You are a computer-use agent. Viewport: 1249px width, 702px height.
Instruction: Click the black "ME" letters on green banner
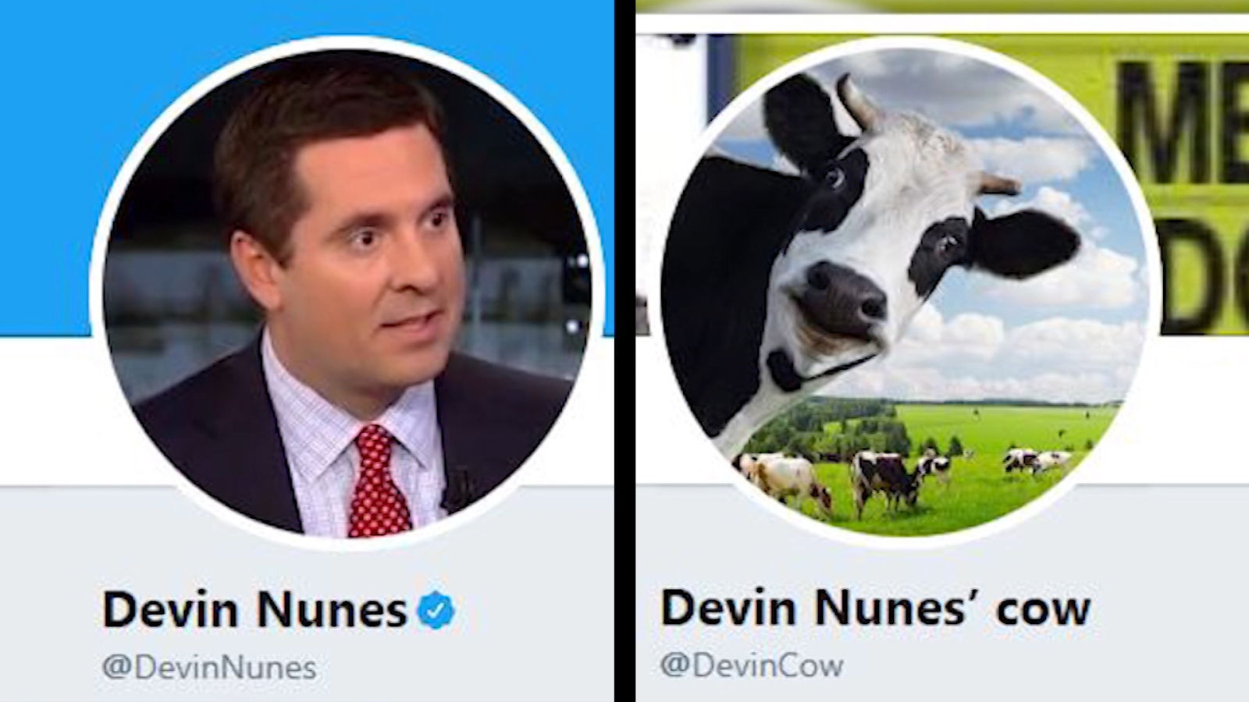(x=1183, y=121)
